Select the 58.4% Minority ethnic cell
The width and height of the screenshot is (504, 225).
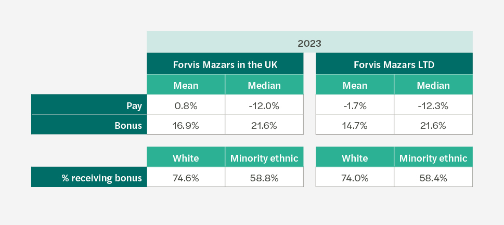coord(433,178)
